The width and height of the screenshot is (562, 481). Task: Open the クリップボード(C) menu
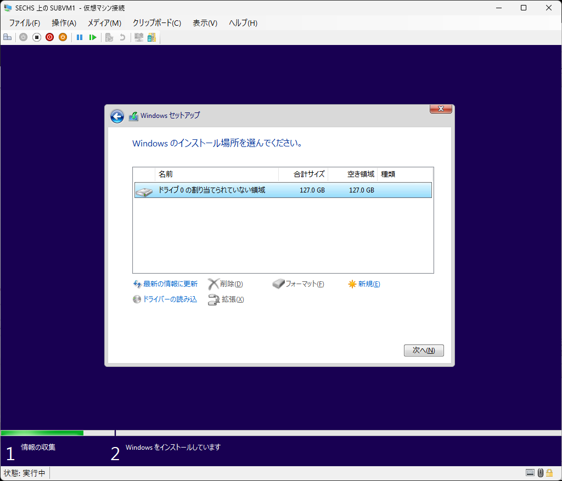[157, 23]
